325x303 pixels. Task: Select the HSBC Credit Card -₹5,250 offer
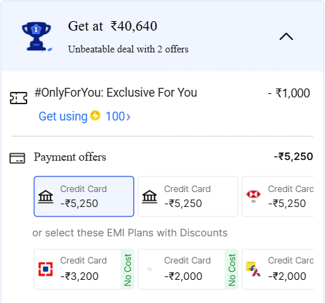click(x=277, y=196)
